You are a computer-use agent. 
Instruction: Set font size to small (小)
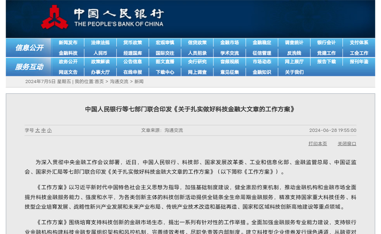coord(49,130)
